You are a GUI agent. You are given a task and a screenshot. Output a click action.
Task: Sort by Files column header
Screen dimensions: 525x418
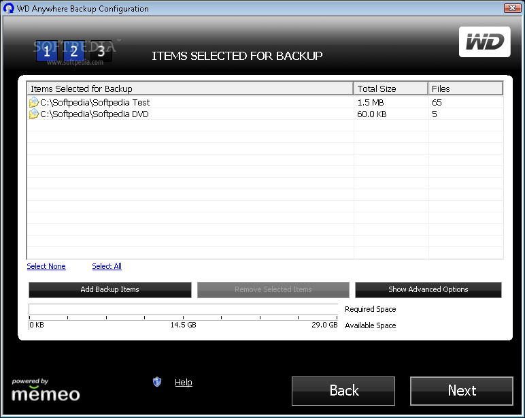click(465, 89)
